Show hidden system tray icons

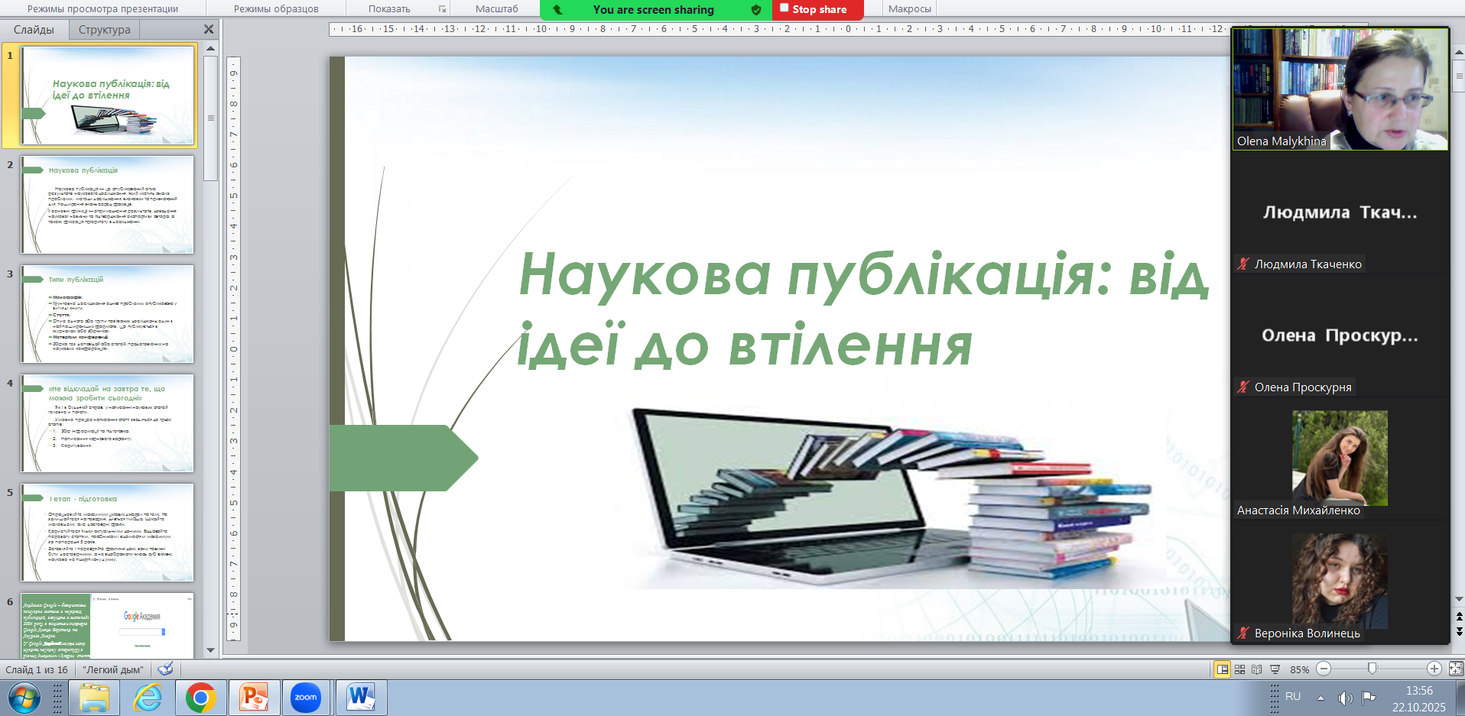point(1320,698)
